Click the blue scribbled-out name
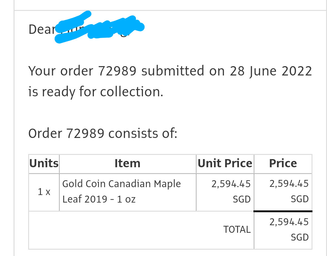Image resolution: width=327 pixels, height=256 pixels. 100,27
